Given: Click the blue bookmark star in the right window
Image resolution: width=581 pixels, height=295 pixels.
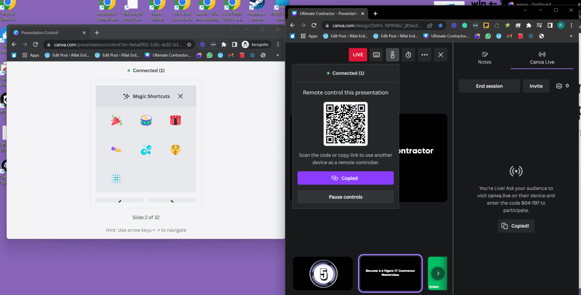Looking at the screenshot, I should [x=440, y=25].
